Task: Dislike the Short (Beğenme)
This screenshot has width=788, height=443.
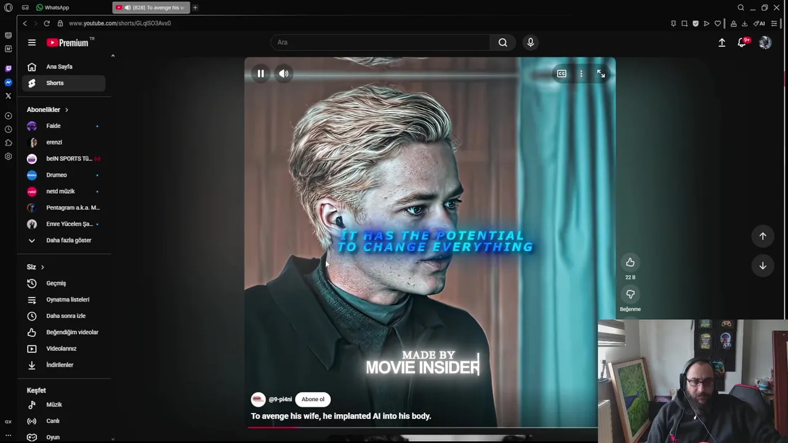Action: (x=630, y=294)
